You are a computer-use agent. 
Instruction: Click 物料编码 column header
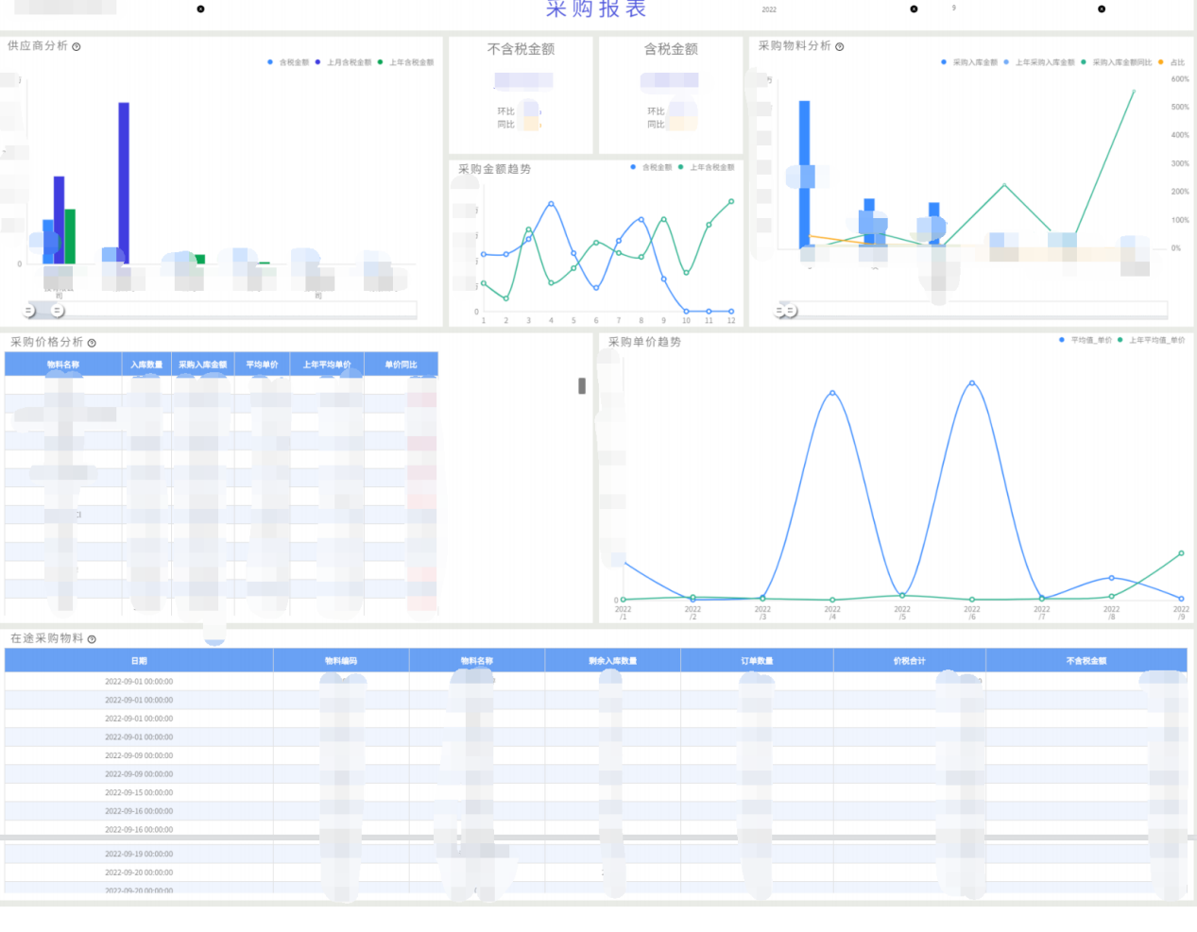coord(341,661)
